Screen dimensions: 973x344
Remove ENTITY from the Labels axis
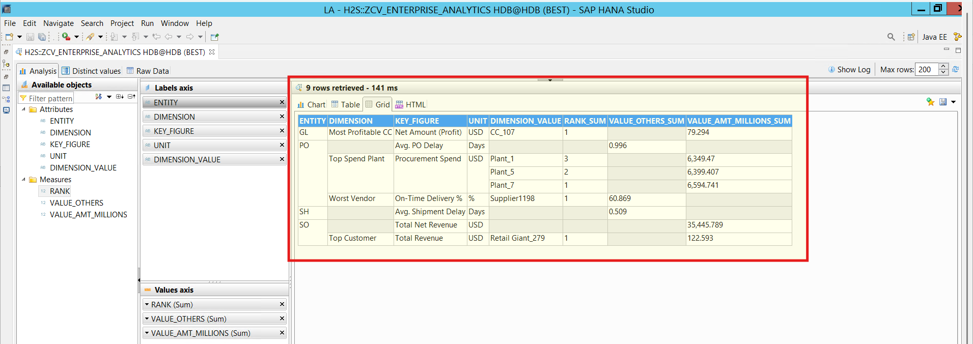point(282,102)
